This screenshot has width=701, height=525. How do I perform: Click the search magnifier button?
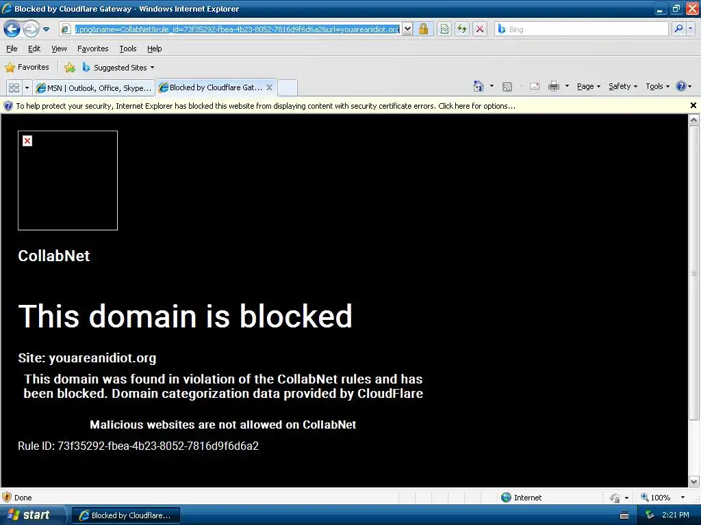point(678,29)
